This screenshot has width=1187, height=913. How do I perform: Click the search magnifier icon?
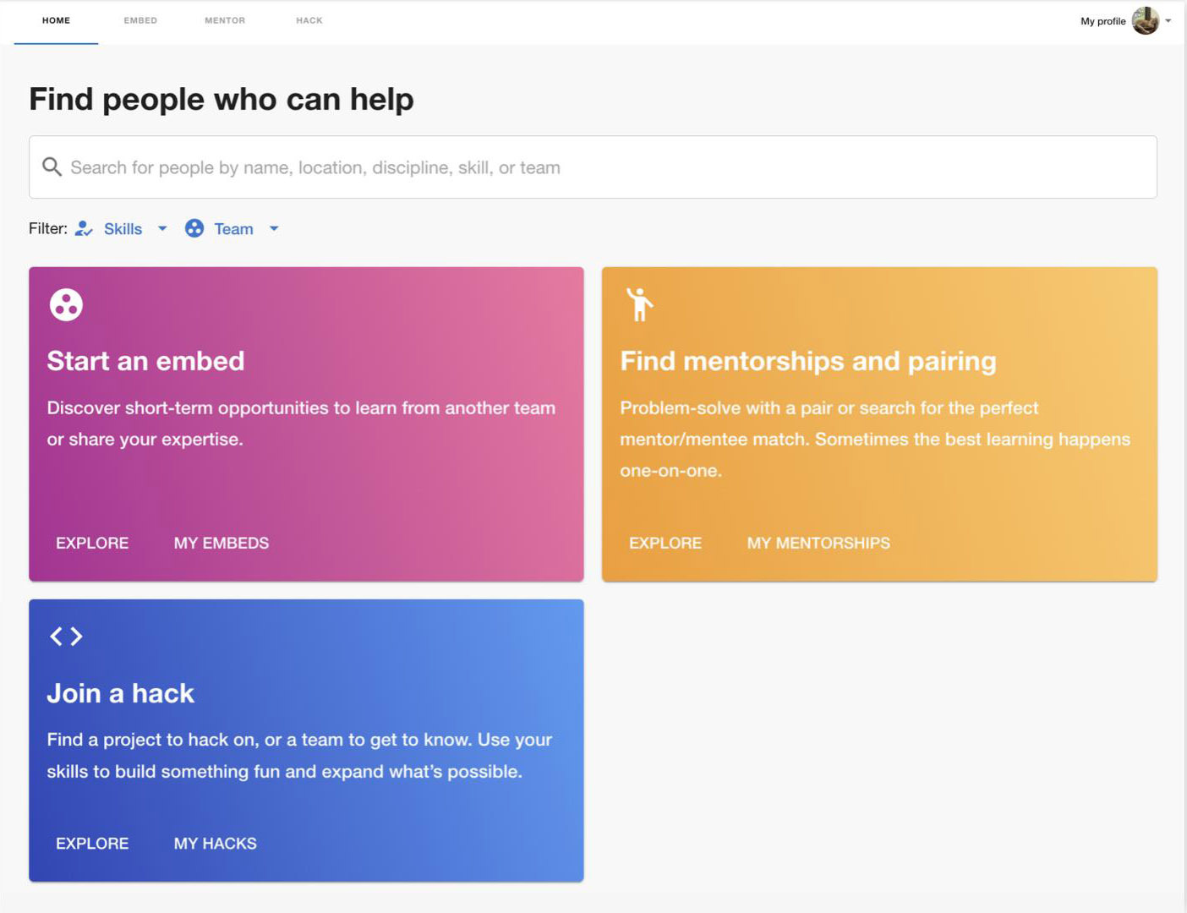[x=52, y=167]
